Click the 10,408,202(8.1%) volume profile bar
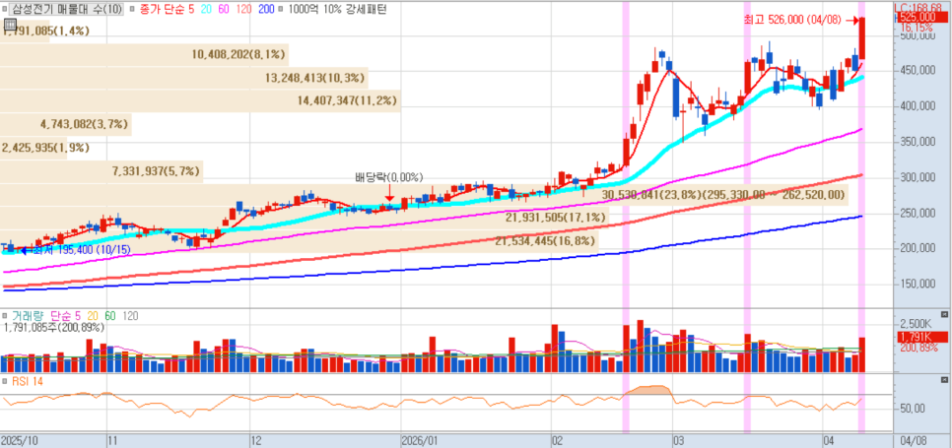952x448 pixels. (x=144, y=54)
